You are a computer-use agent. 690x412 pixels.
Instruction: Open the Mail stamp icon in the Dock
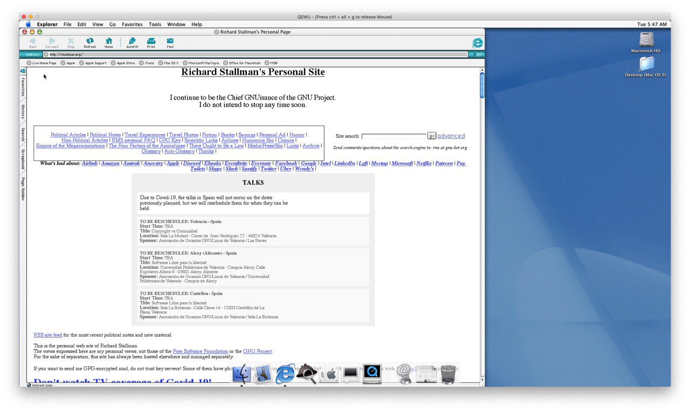pyautogui.click(x=263, y=374)
